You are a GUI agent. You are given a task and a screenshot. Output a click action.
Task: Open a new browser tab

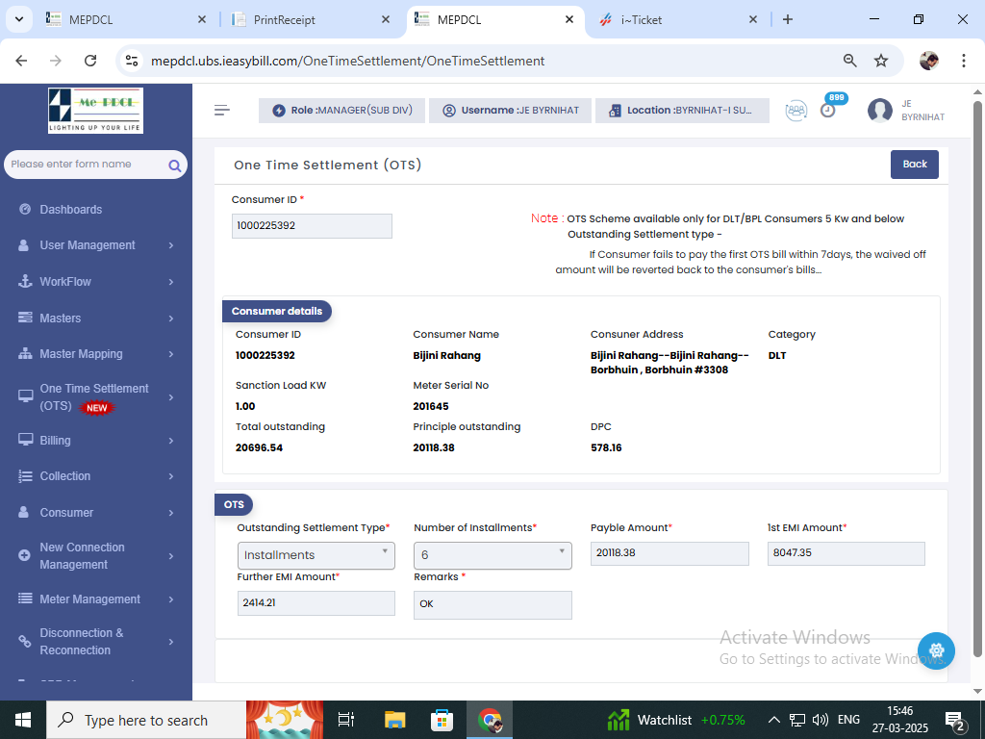tap(787, 19)
